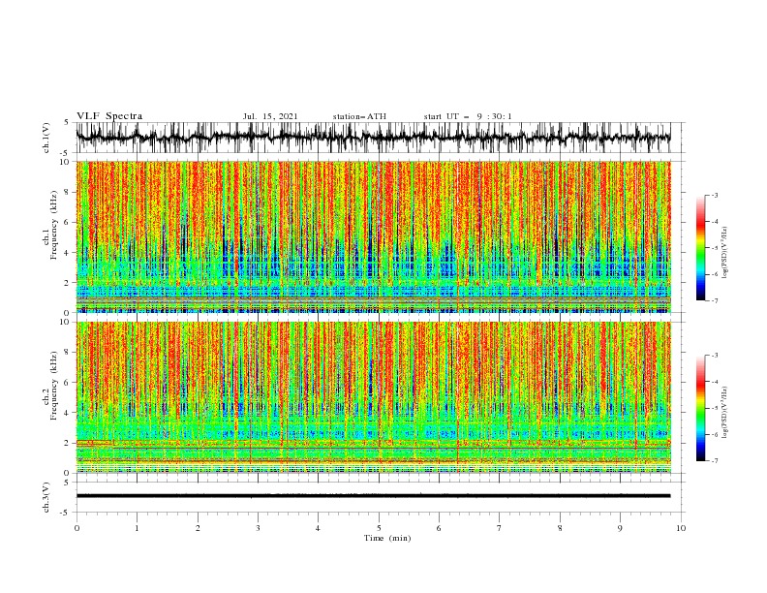The height and width of the screenshot is (593, 767).
Task: Click the "5" tick on the time axis
Action: click(x=379, y=528)
